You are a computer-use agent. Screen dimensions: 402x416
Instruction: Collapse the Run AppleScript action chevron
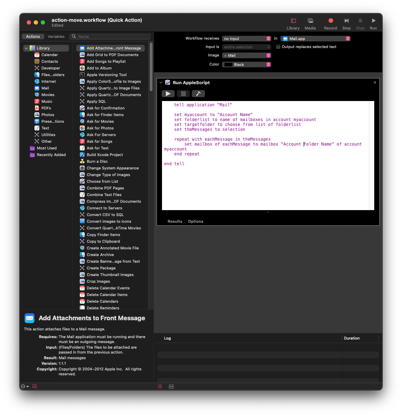pos(161,82)
